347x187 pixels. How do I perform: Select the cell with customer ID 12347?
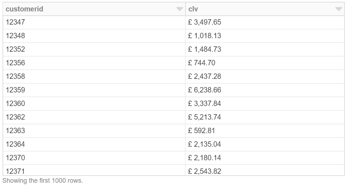pos(16,22)
